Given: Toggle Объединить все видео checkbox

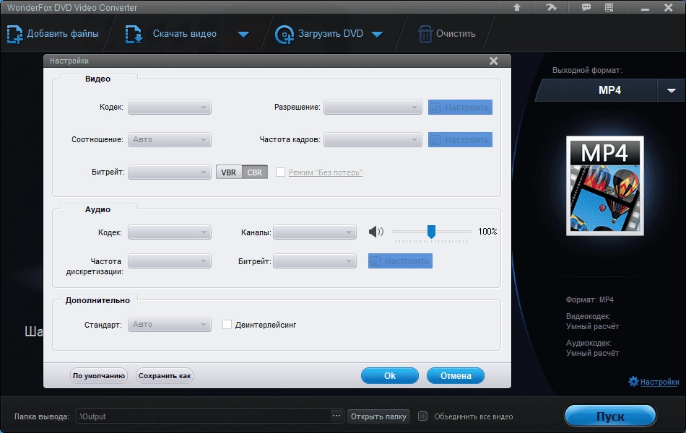Looking at the screenshot, I should click(422, 416).
